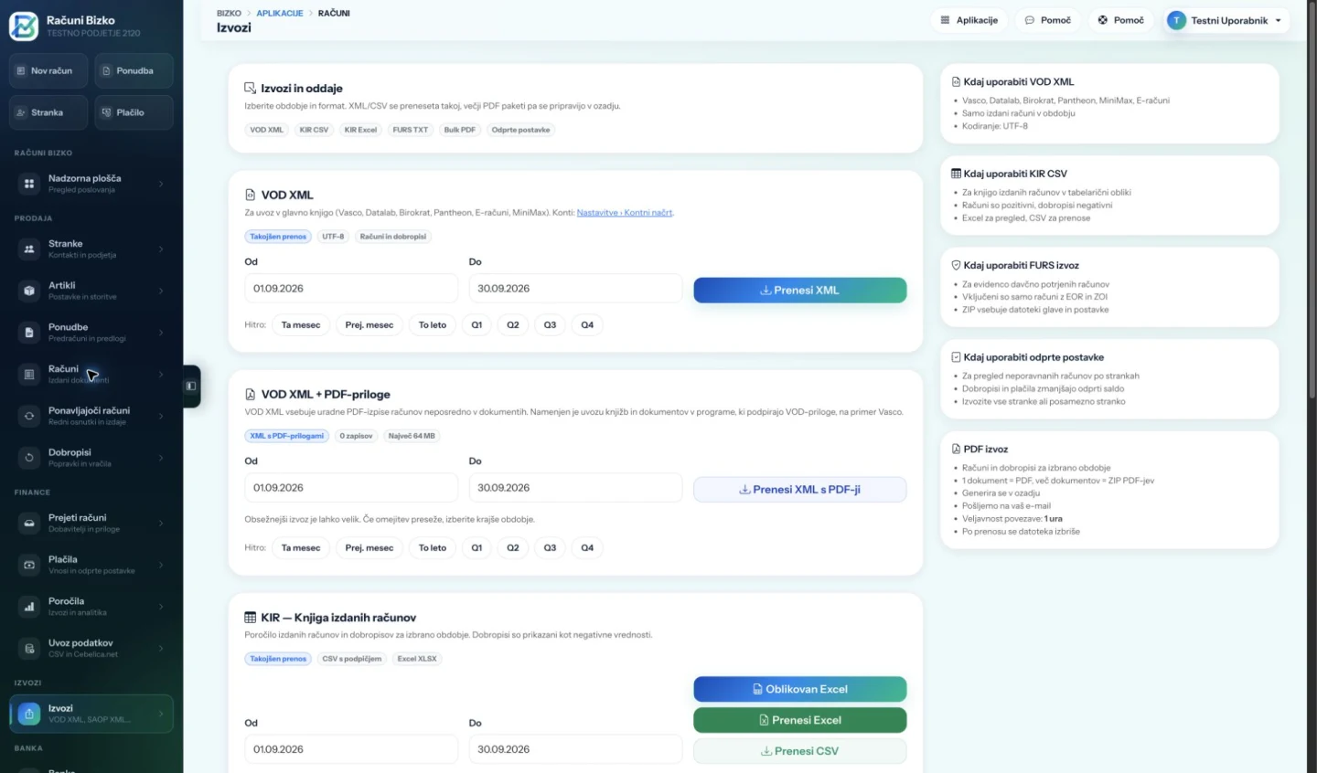1317x773 pixels.
Task: Select Prej. mesec under VOD XML + PDF-priloge
Action: 369,547
